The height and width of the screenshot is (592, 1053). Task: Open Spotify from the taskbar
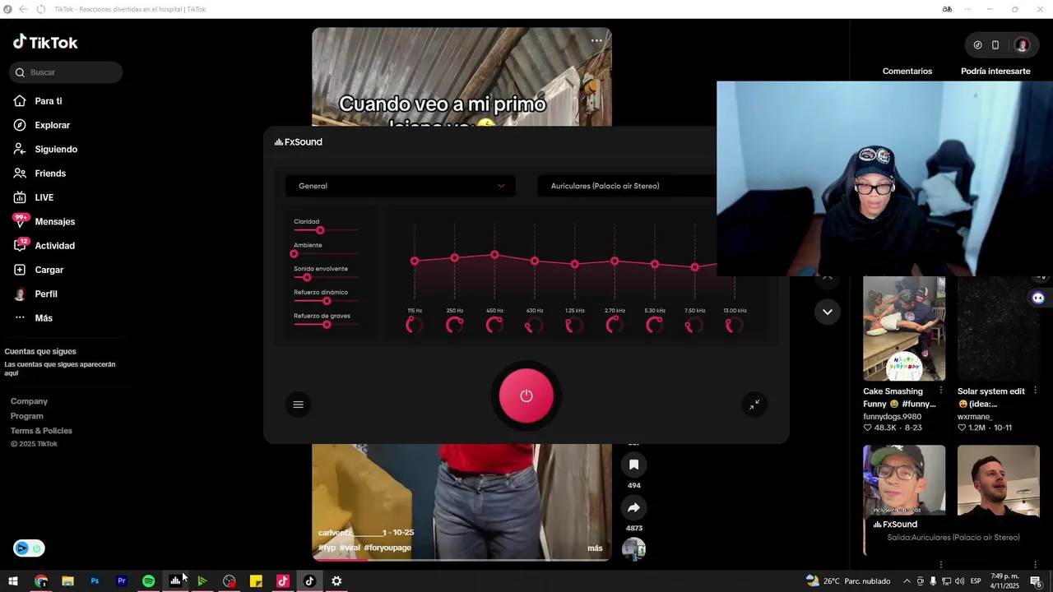(148, 580)
